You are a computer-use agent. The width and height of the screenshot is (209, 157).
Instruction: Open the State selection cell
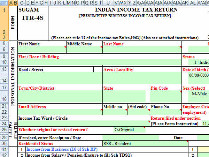click(x=124, y=96)
